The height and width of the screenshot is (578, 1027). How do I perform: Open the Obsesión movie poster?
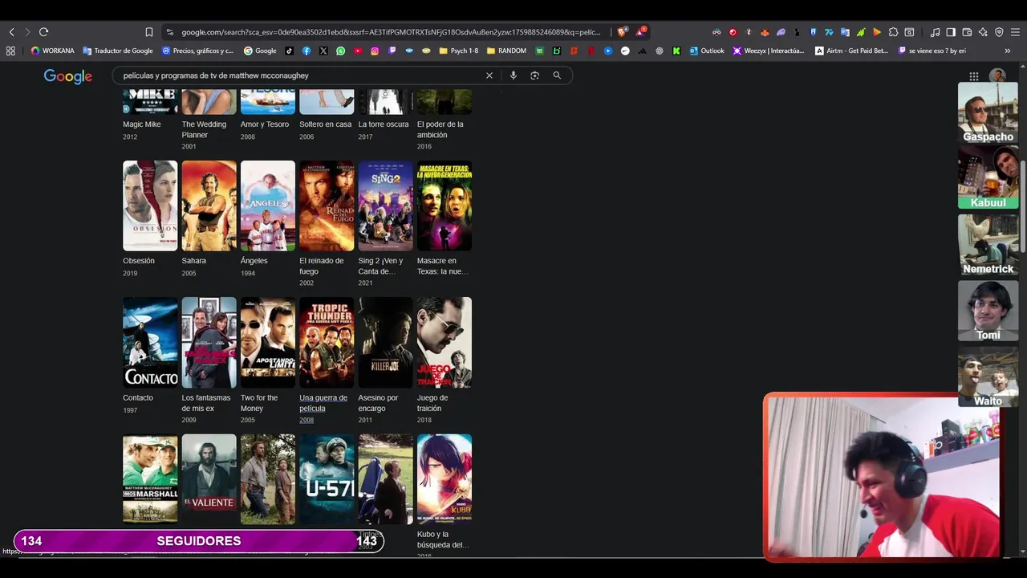(150, 206)
